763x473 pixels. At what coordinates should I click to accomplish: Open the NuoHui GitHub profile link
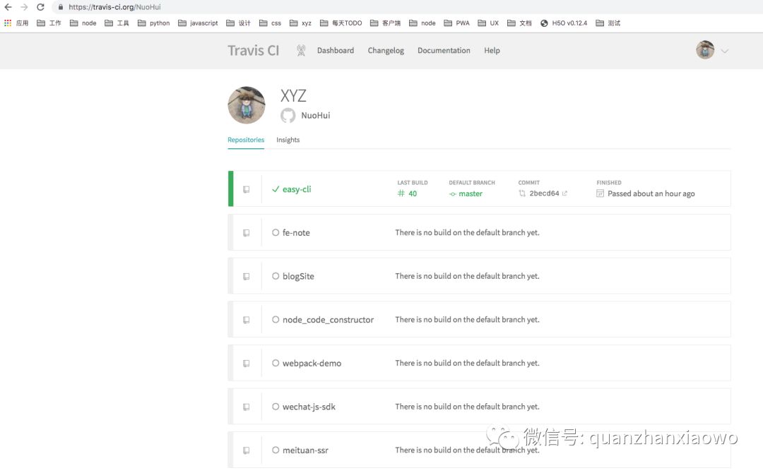(x=315, y=115)
